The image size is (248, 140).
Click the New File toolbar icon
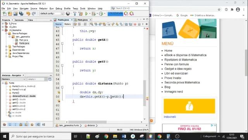(x=5, y=14)
